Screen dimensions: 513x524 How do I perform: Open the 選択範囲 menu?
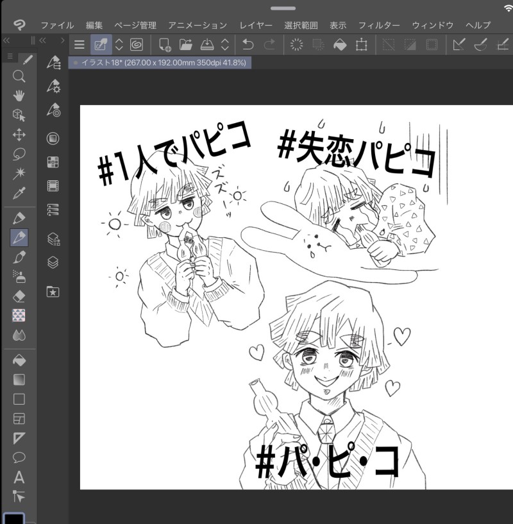click(301, 26)
